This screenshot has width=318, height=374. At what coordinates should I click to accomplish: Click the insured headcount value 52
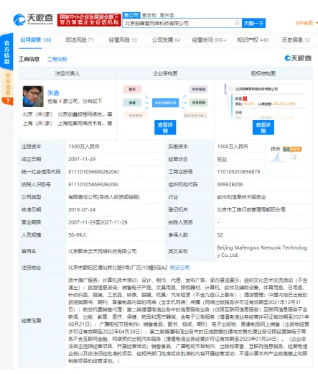pyautogui.click(x=220, y=235)
